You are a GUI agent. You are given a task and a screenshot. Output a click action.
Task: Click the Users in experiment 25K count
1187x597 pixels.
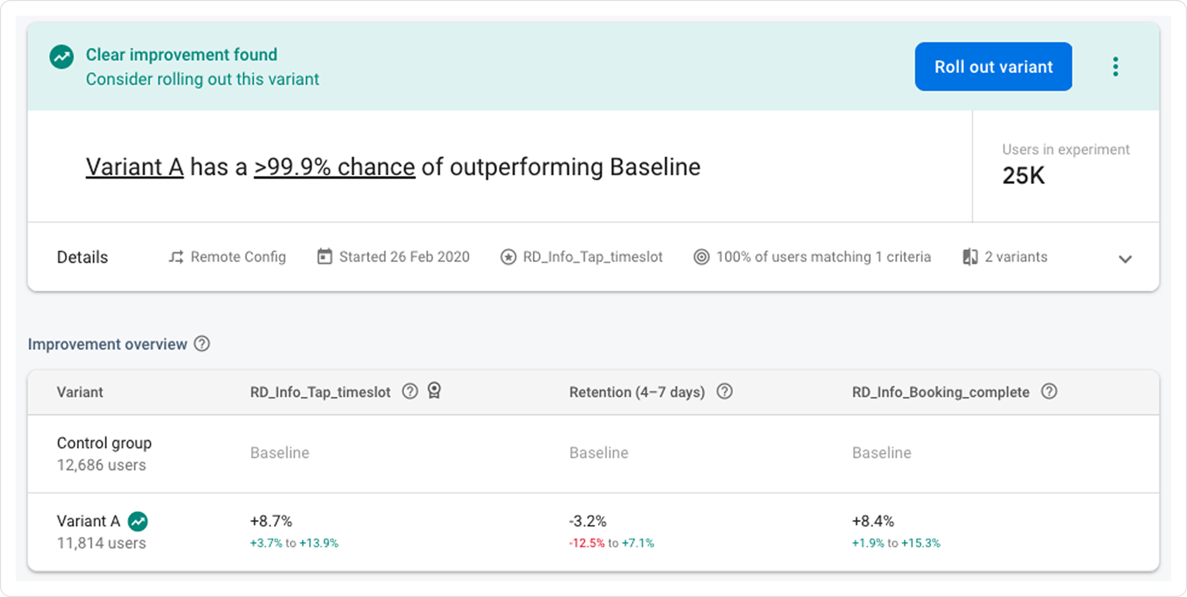click(1023, 176)
